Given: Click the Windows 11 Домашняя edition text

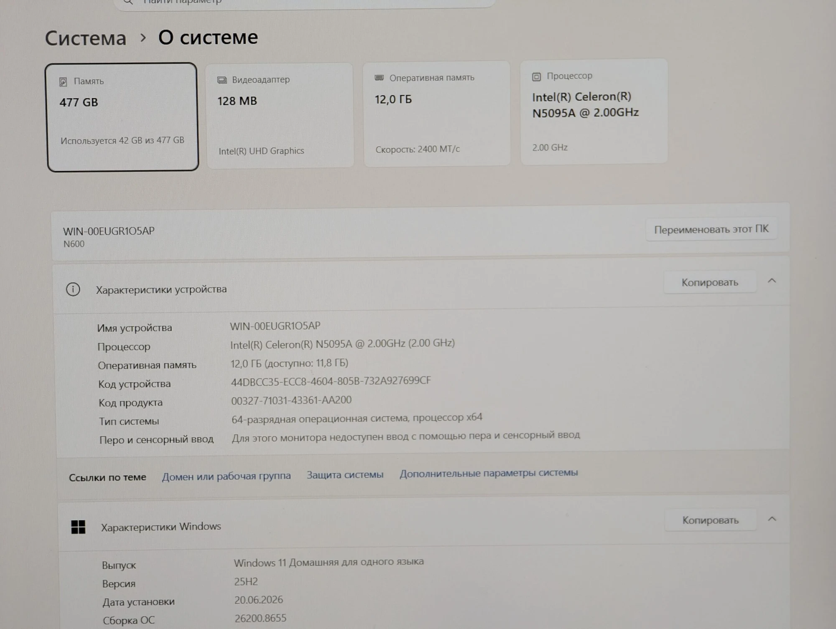Looking at the screenshot, I should (x=329, y=563).
